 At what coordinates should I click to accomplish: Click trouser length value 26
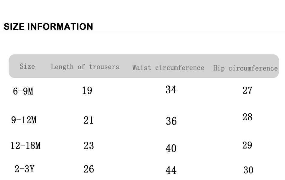[88, 169]
